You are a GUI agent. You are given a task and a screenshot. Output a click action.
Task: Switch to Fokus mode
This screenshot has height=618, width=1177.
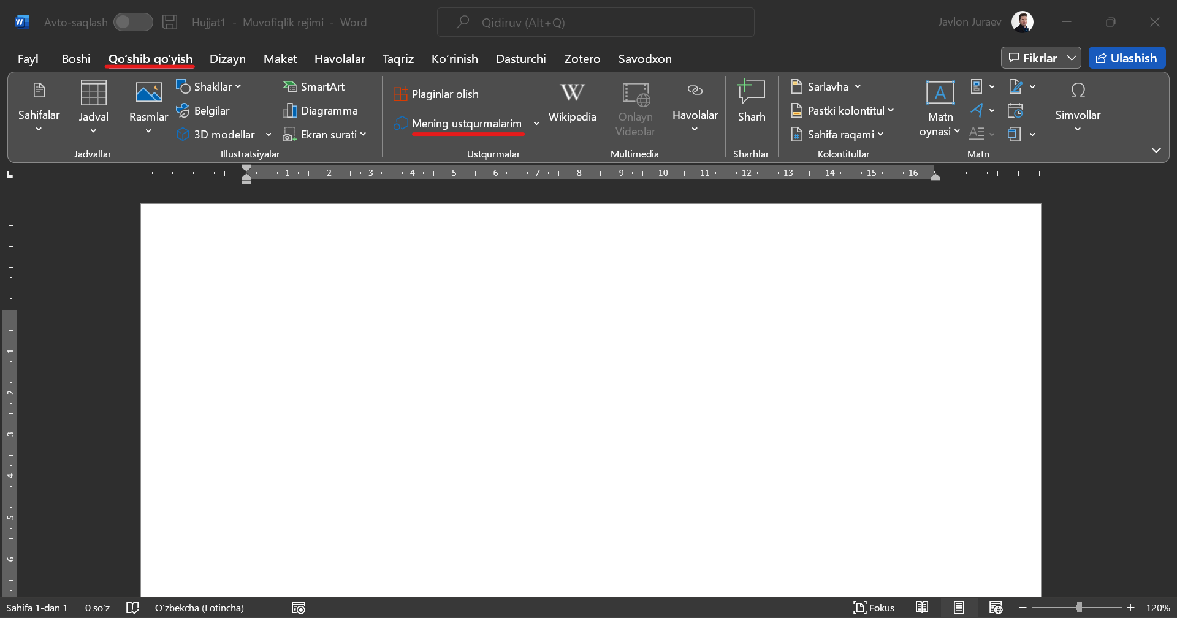(x=874, y=608)
